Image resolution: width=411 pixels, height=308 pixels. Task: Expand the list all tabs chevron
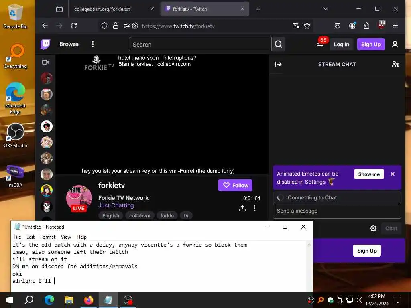pyautogui.click(x=325, y=9)
